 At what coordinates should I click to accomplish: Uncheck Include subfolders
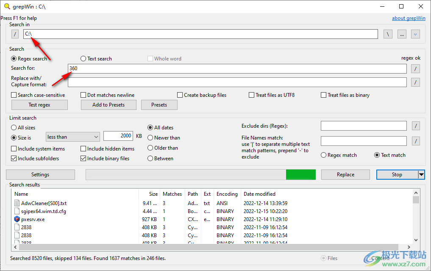click(35, 159)
